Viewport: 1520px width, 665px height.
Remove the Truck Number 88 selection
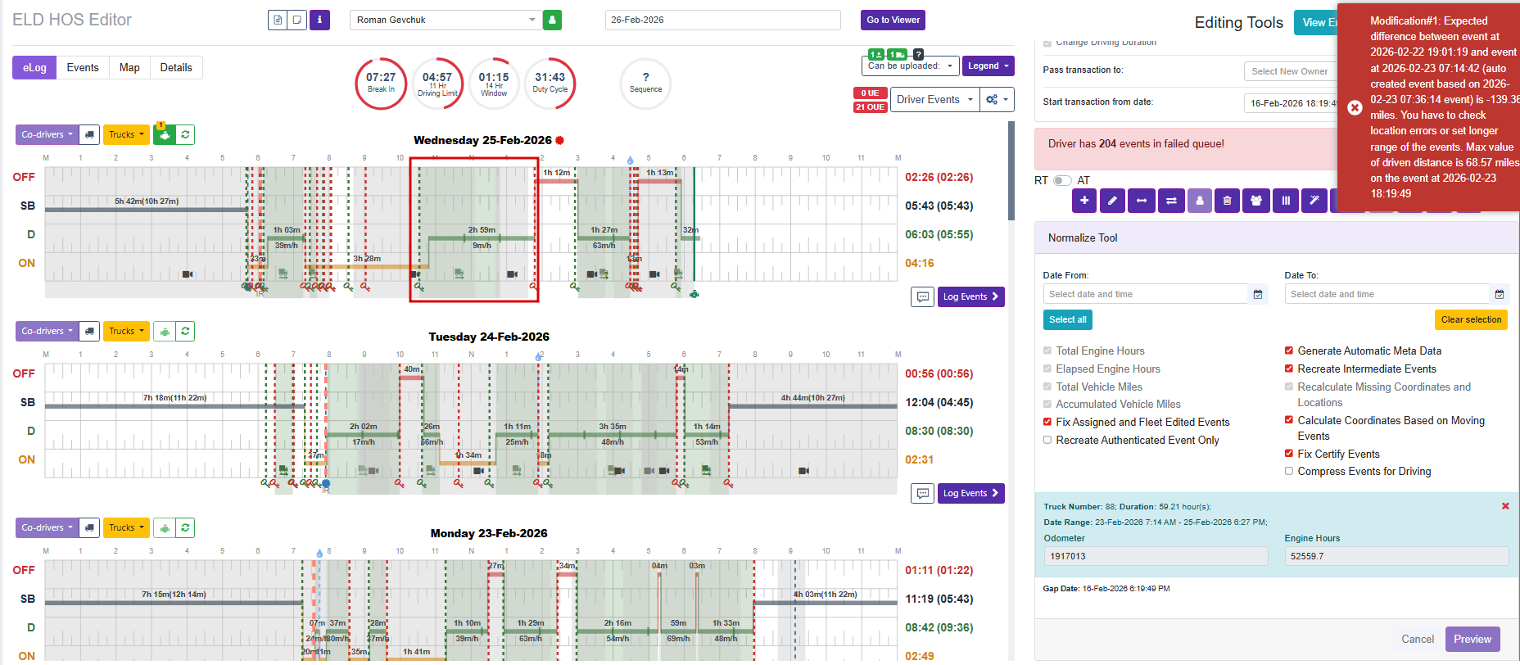(x=1505, y=506)
